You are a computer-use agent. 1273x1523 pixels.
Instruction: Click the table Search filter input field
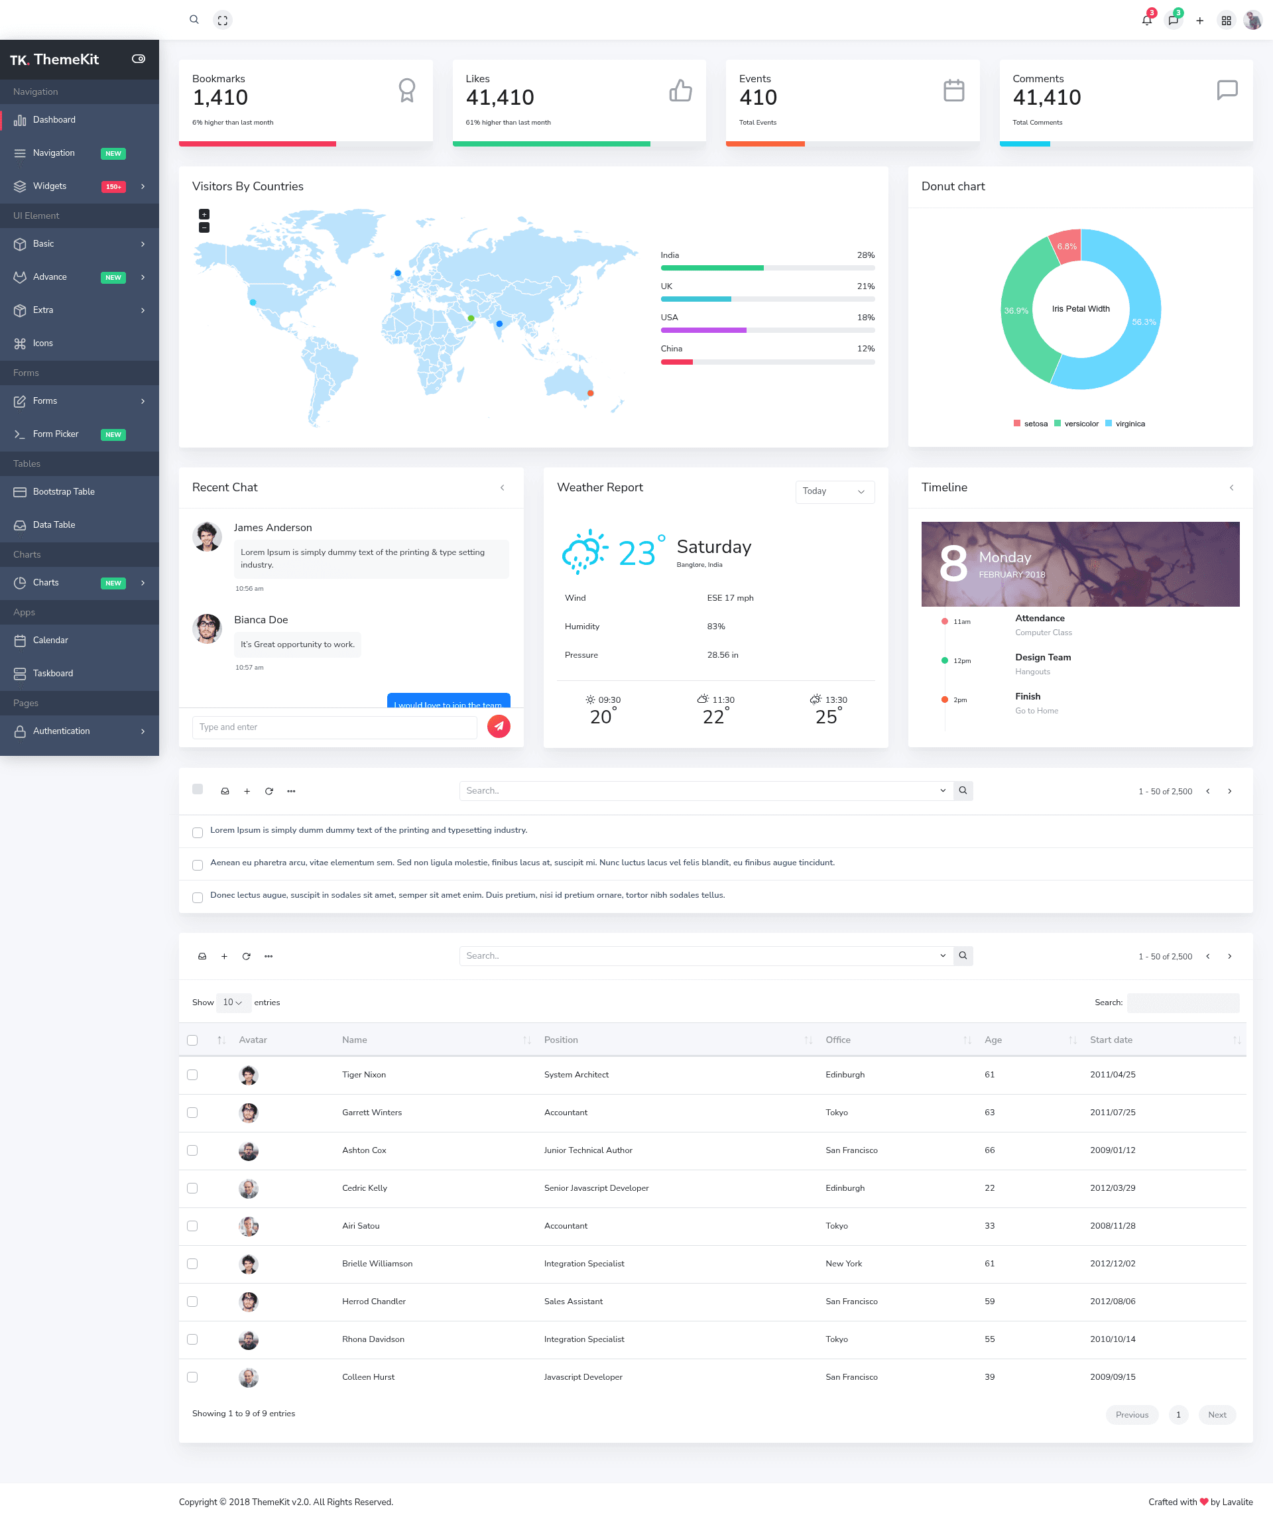point(1183,1003)
